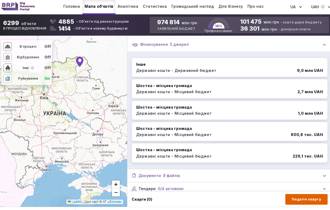330x210 pixels.
Task: Open the Аналітика menu item
Action: (128, 6)
